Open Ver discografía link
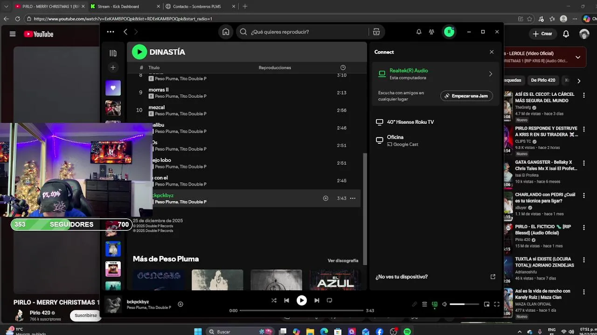 (x=343, y=261)
